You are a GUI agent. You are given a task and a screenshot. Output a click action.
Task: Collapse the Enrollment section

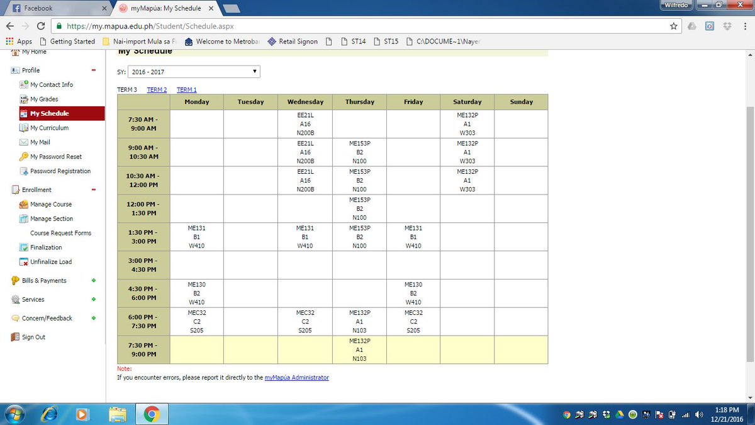pos(93,190)
